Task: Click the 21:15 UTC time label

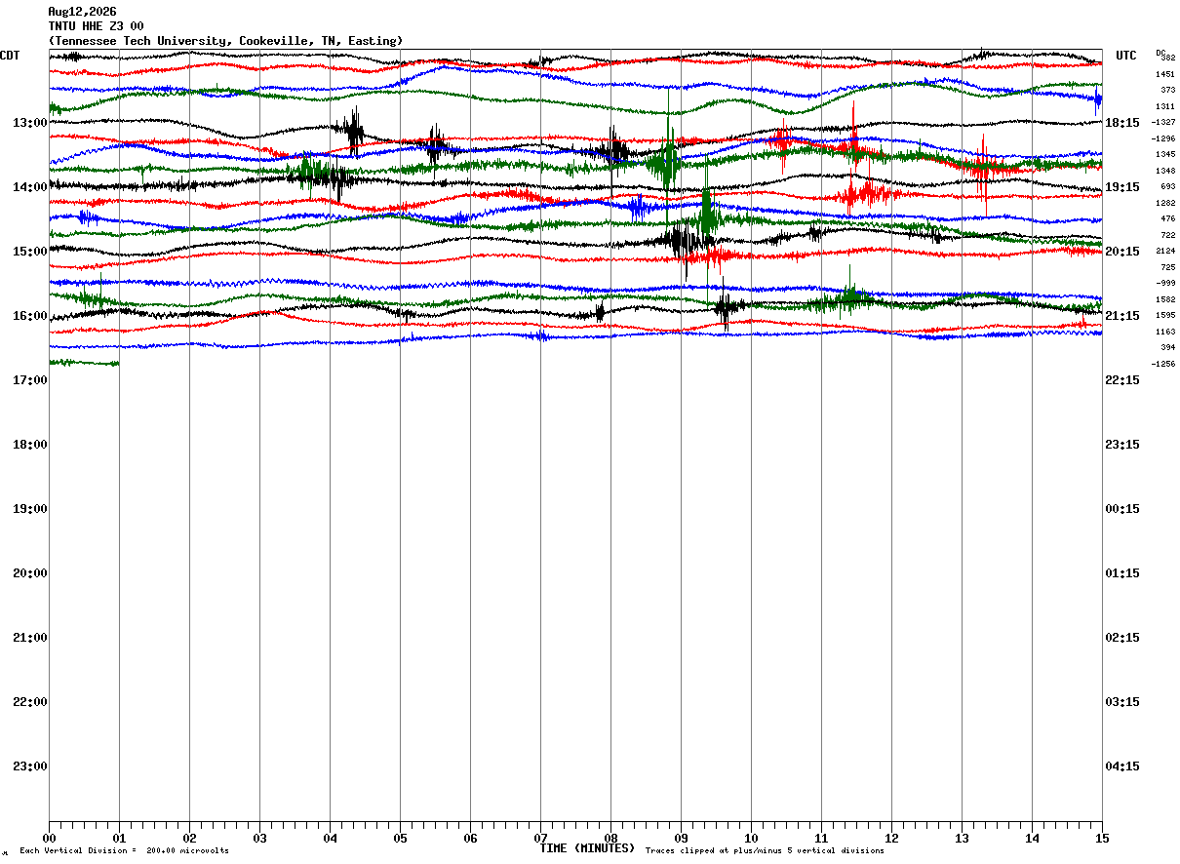Action: click(x=1122, y=316)
